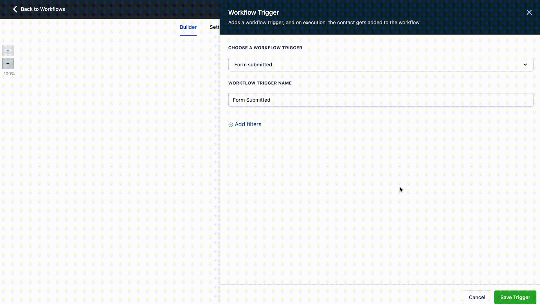Click the Workflow Trigger Name label

[260, 83]
